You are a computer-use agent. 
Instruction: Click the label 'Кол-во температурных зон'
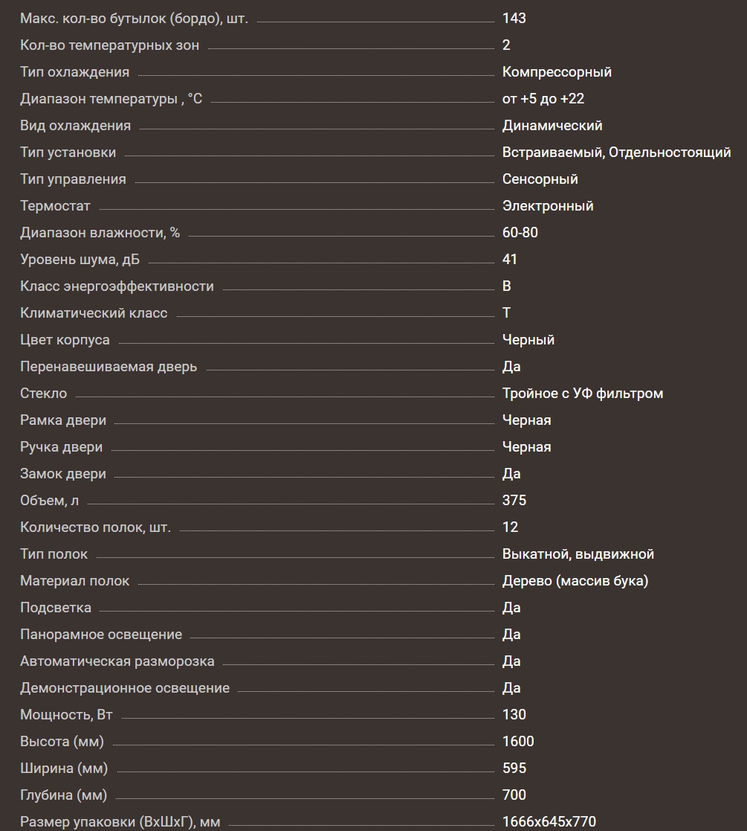click(x=109, y=45)
